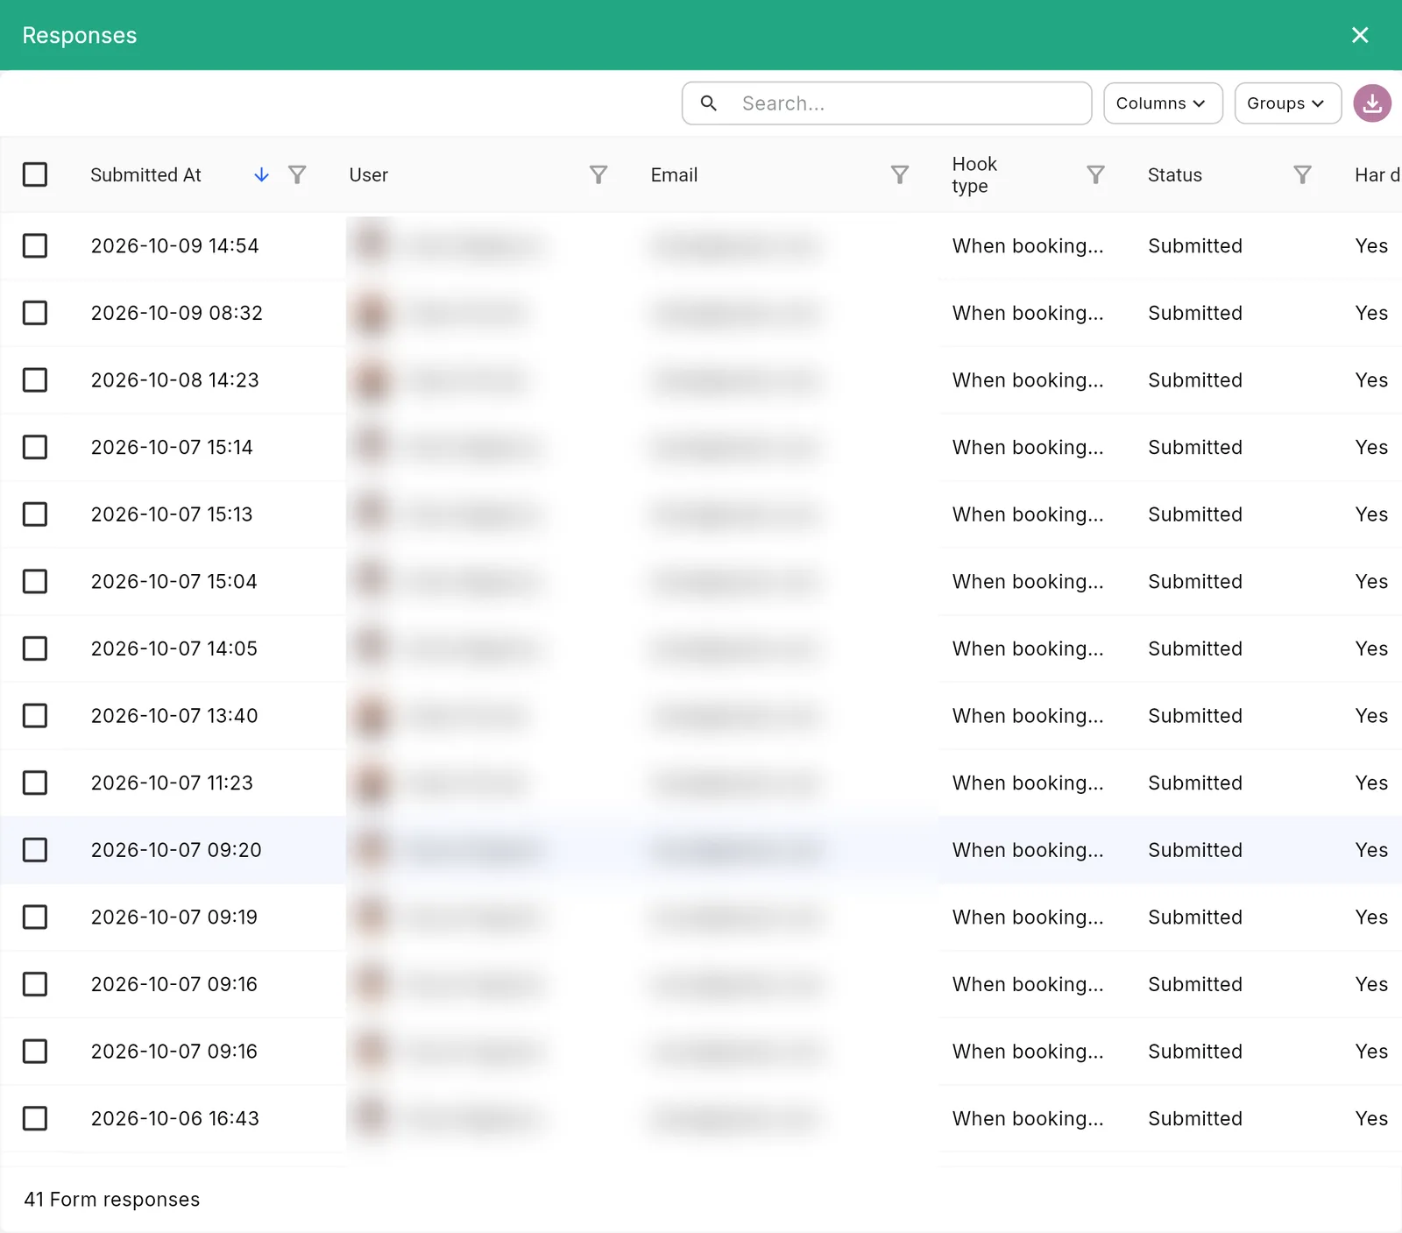The height and width of the screenshot is (1233, 1402).
Task: Click the 2026-10-08 14:23 timestamp cell
Action: coord(174,380)
